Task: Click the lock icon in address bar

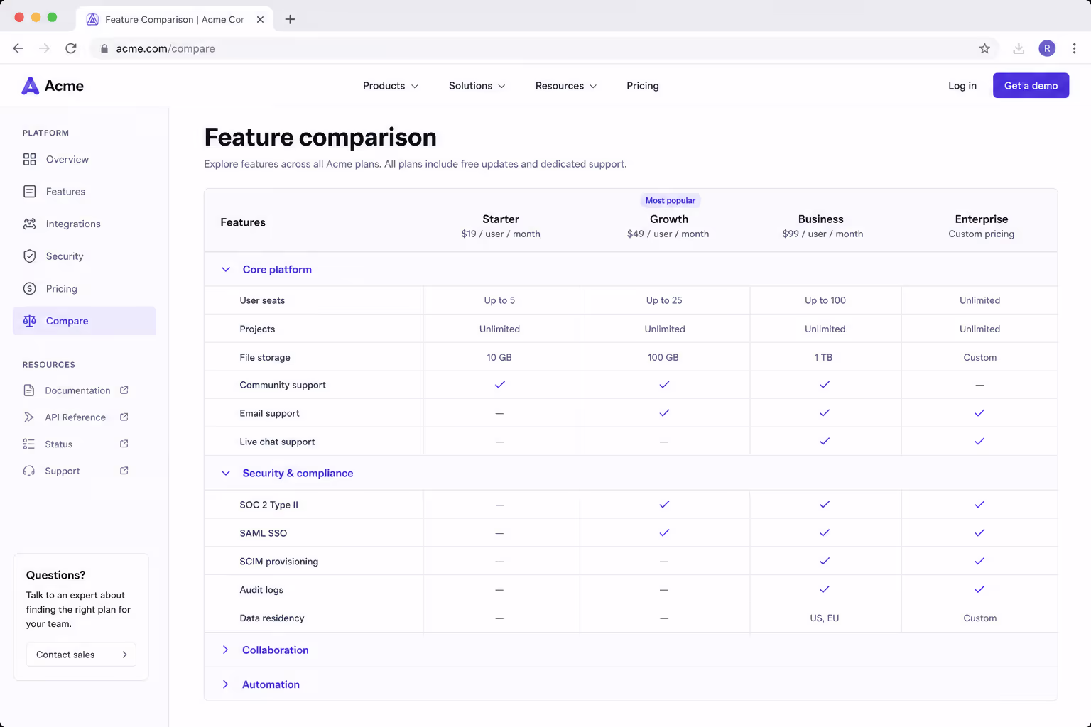Action: (x=104, y=48)
